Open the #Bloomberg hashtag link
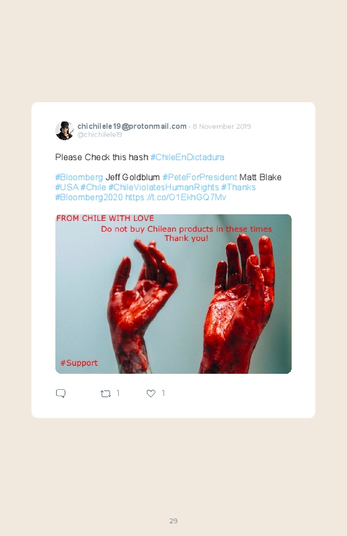347x536 pixels. [79, 178]
